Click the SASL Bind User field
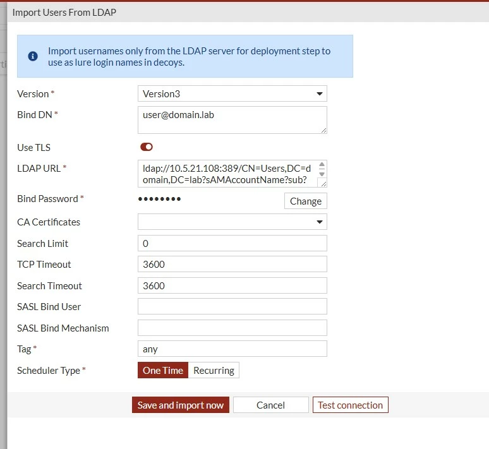489x449 pixels. pos(232,306)
